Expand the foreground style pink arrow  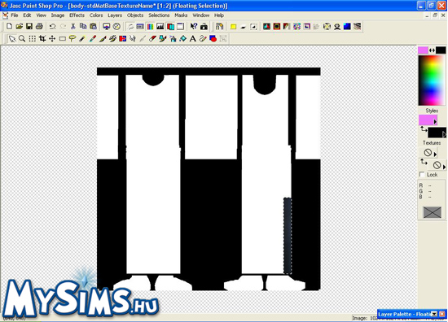pyautogui.click(x=435, y=122)
